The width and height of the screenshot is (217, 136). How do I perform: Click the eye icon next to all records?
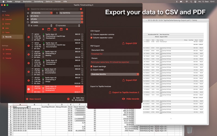tap(28, 13)
